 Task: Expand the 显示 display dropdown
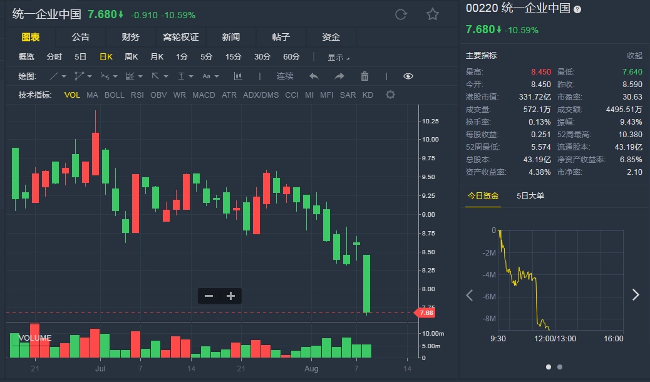click(338, 57)
